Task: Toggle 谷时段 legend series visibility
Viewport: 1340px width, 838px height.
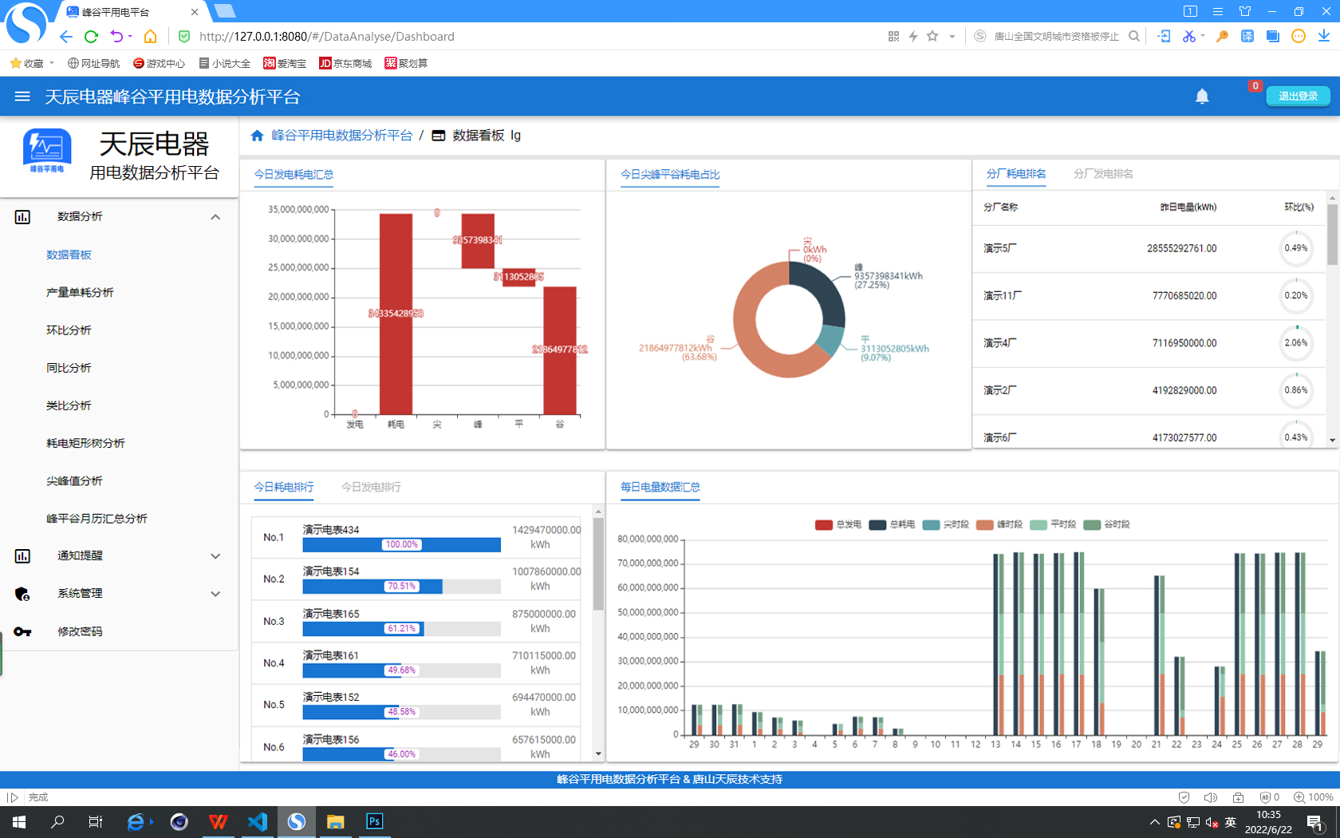Action: point(1106,524)
